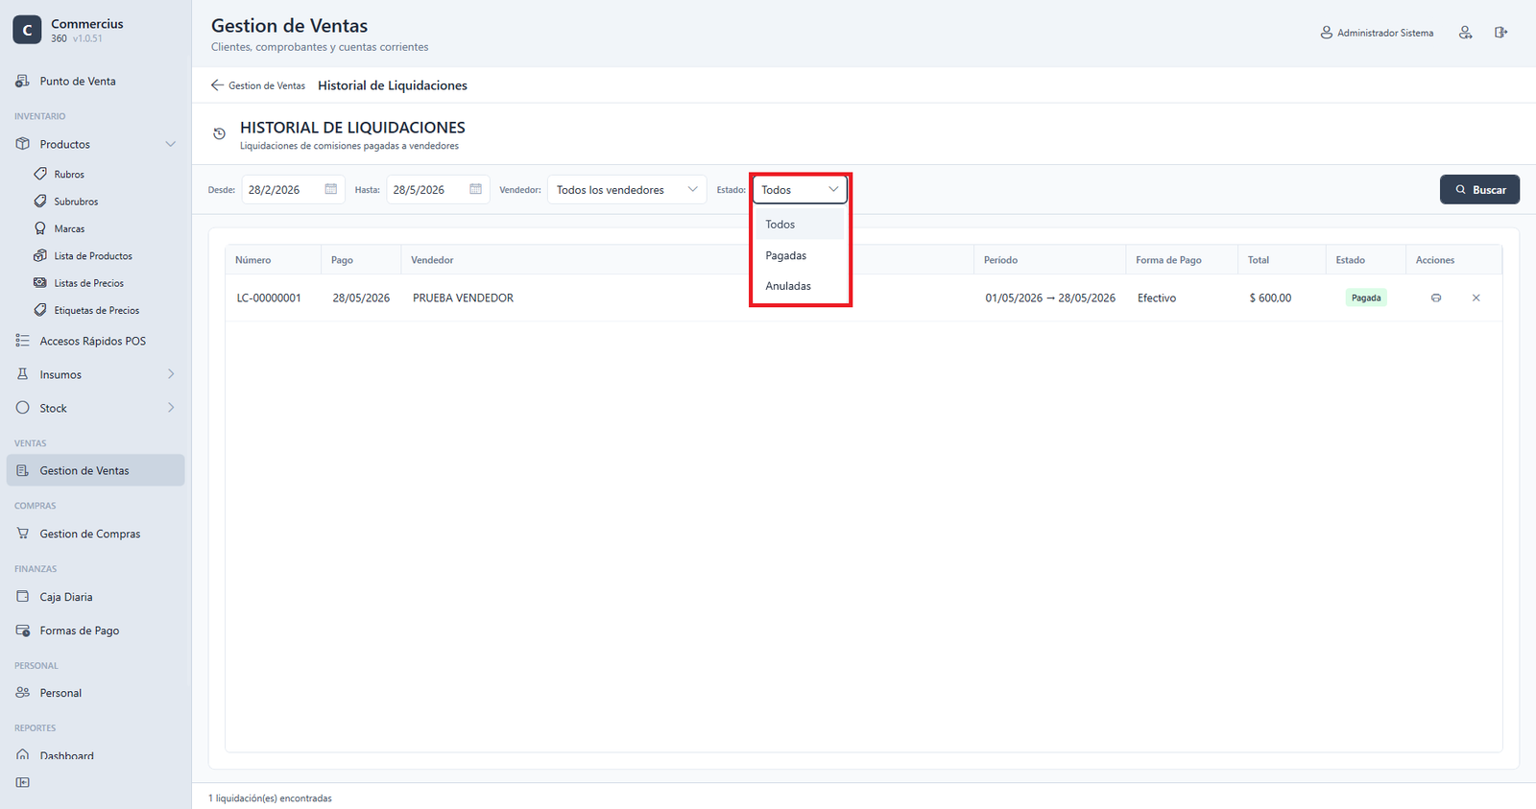The image size is (1536, 809).
Task: Click the Desde date field
Action: tap(293, 190)
